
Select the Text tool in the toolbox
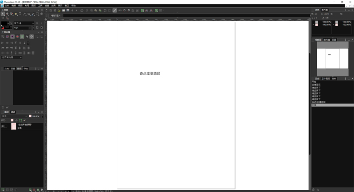point(20,14)
